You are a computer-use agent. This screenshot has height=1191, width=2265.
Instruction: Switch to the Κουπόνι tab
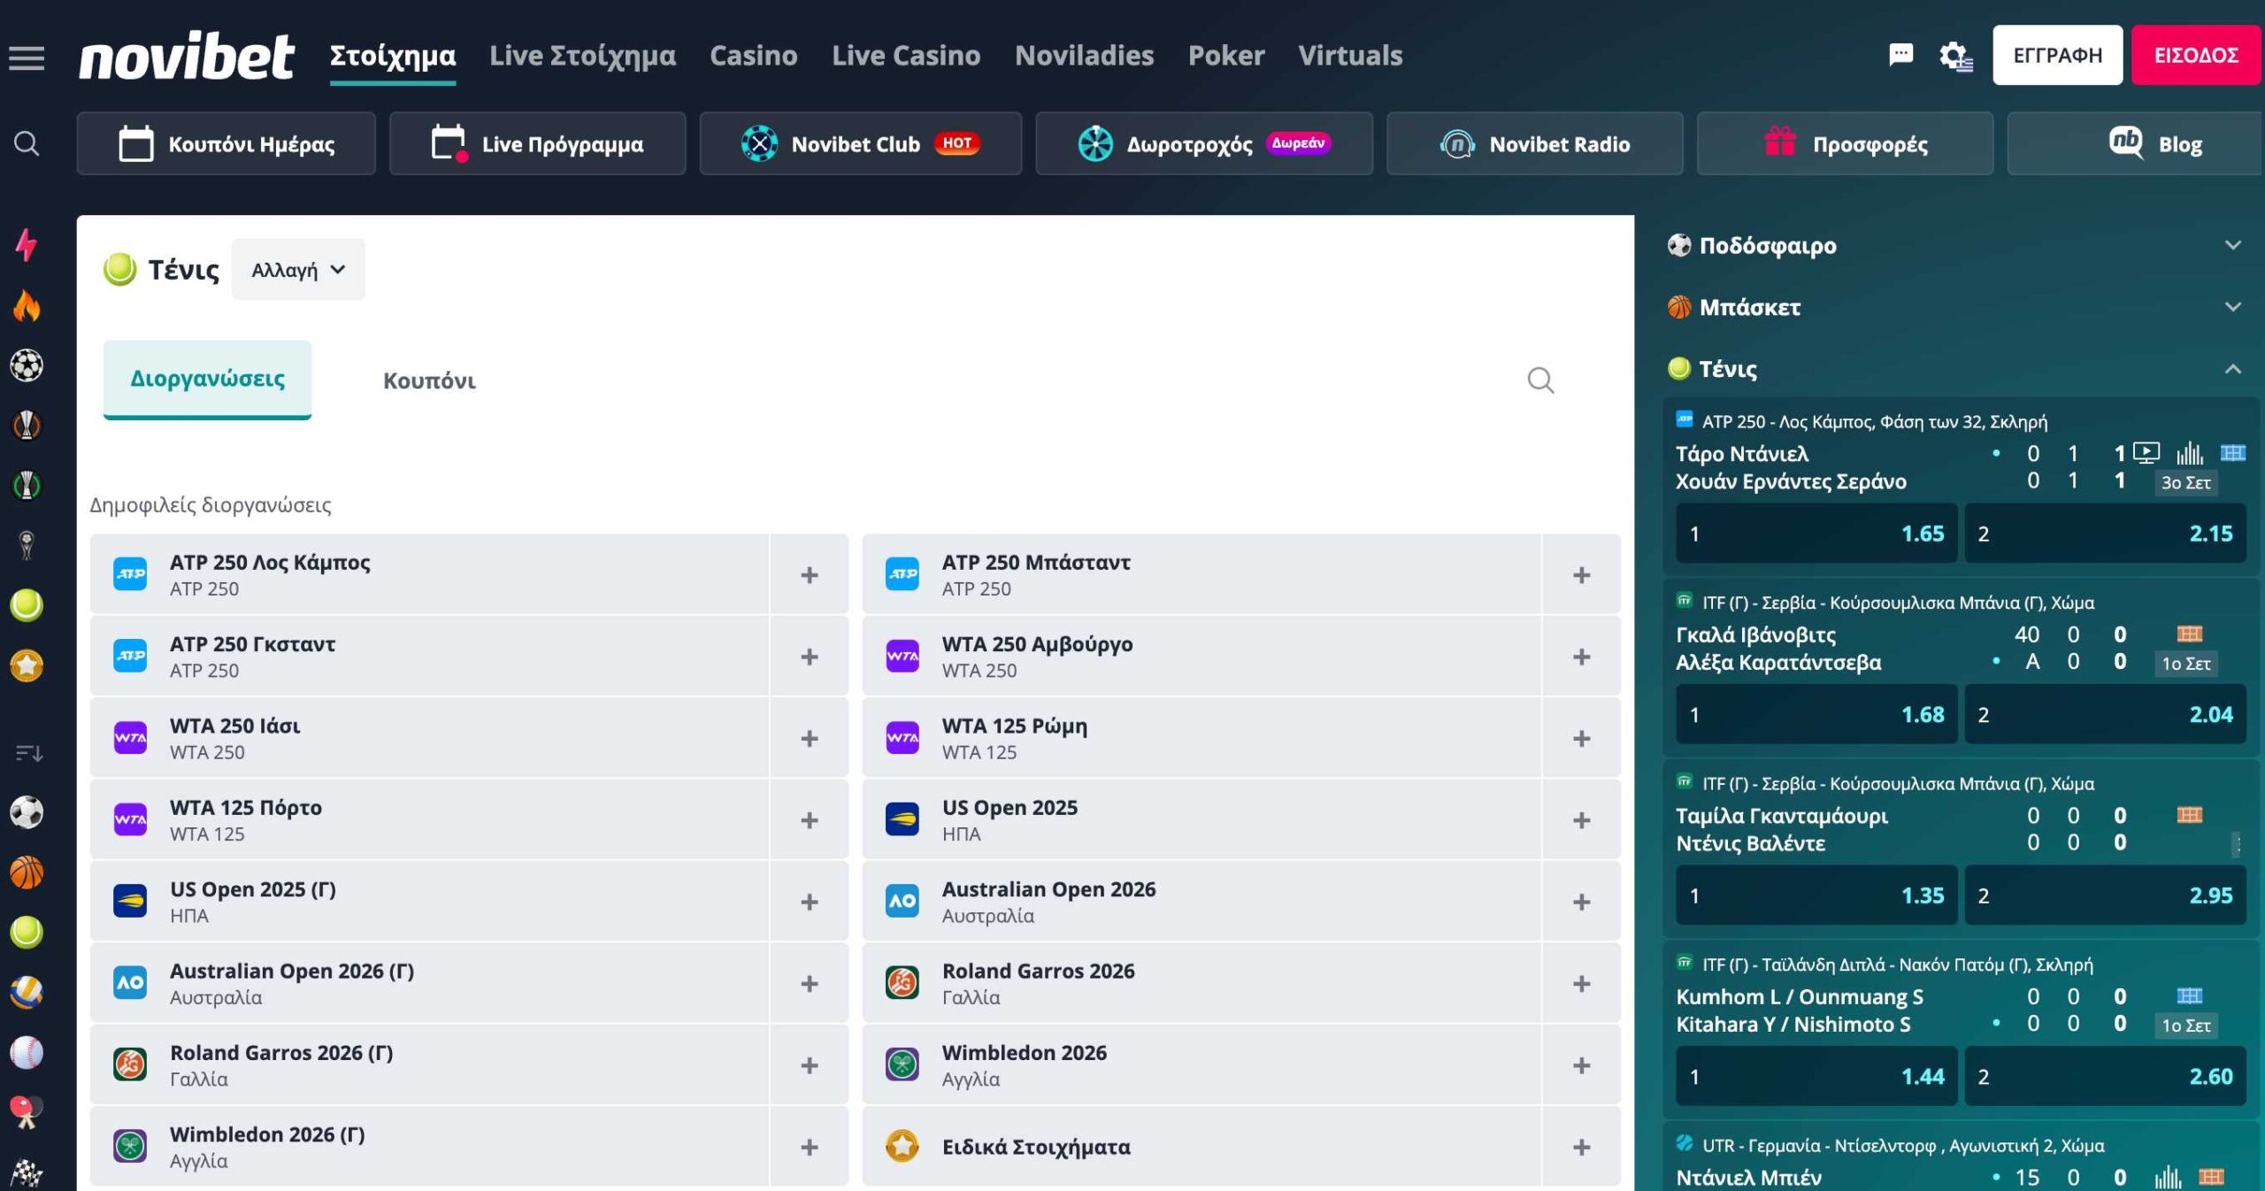[x=429, y=380]
